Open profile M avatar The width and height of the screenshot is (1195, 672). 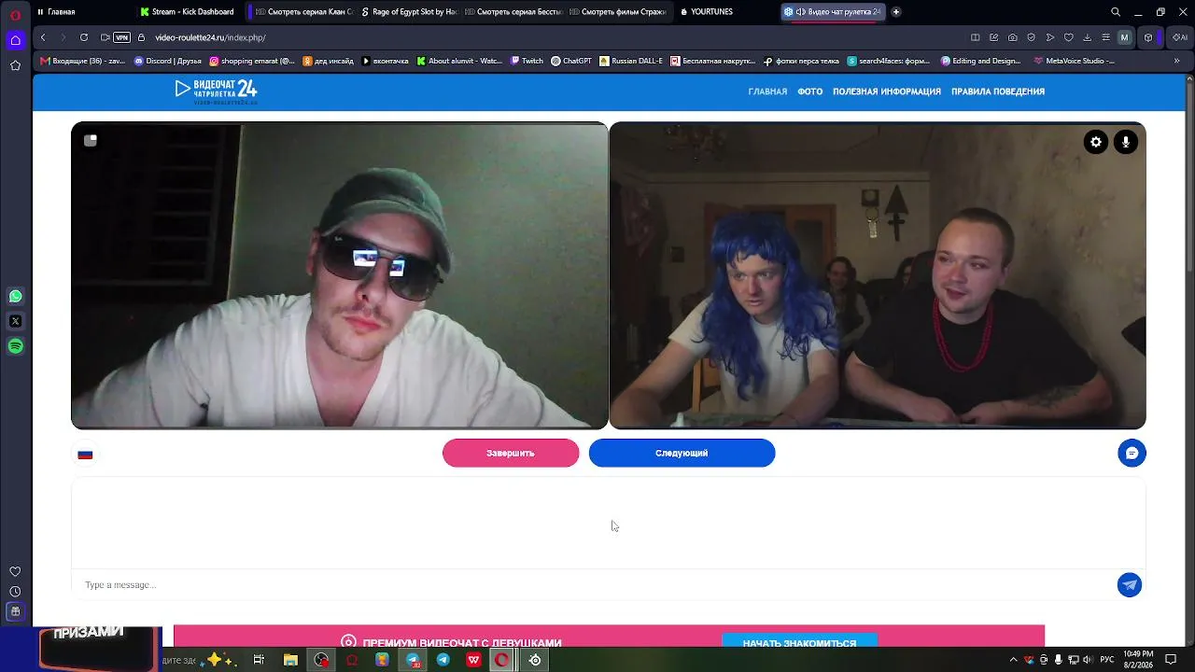[1124, 37]
